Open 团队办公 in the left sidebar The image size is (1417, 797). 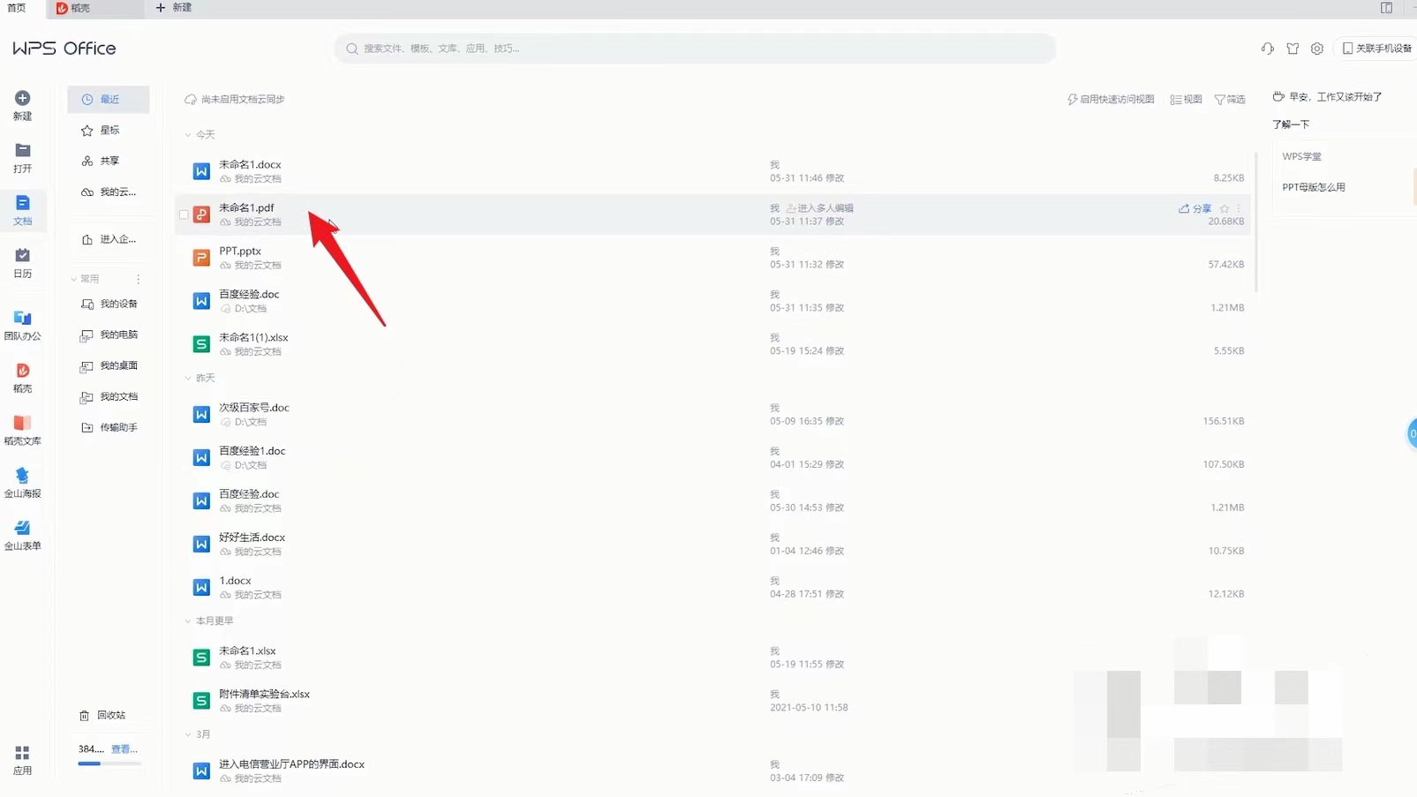(x=22, y=319)
